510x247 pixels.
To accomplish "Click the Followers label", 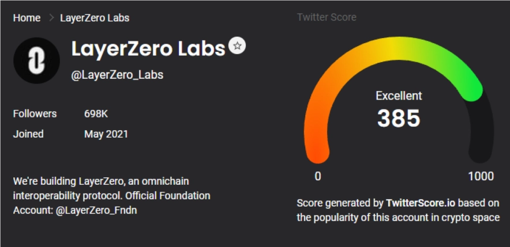I will point(35,113).
